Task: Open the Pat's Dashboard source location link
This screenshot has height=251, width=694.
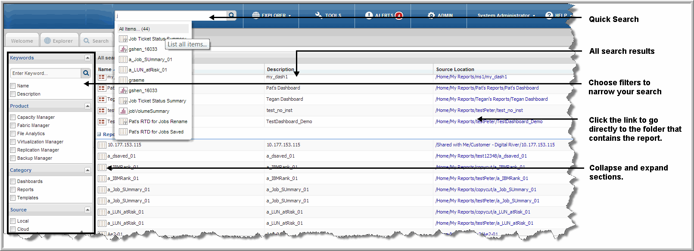Action: pyautogui.click(x=487, y=88)
